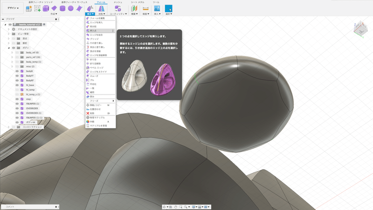This screenshot has width=373, height=210.
Task: Click the browser panel options dot icon
Action: click(56, 19)
